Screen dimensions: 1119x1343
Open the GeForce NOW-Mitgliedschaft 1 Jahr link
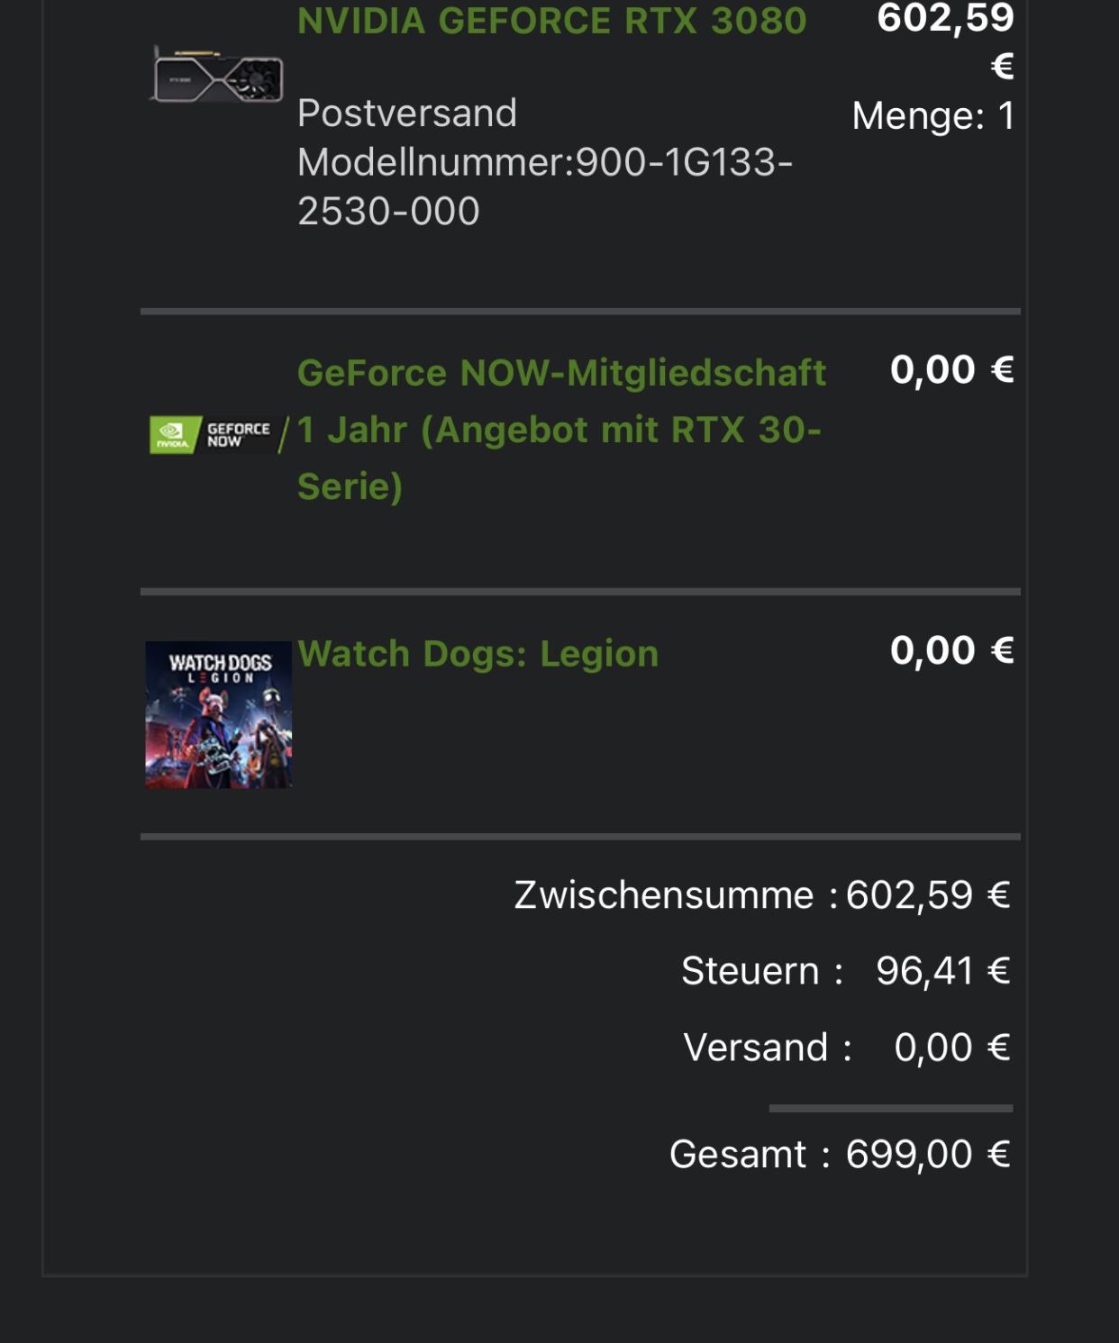tap(560, 429)
